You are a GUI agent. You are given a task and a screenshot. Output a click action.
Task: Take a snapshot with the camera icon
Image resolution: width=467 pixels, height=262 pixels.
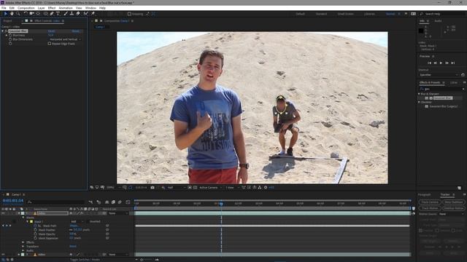(x=153, y=188)
